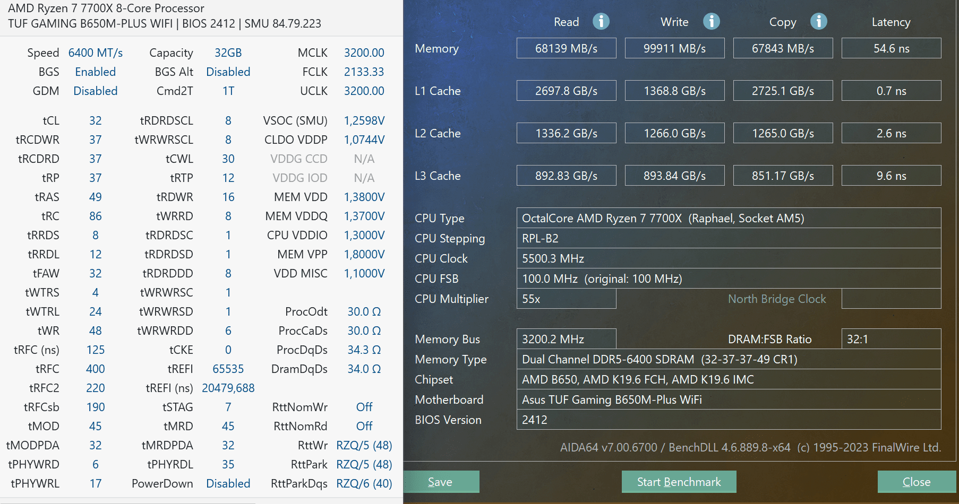Click ProcOdt value 30.0 Ω
Viewport: 959px width, 504px height.
[x=364, y=311]
